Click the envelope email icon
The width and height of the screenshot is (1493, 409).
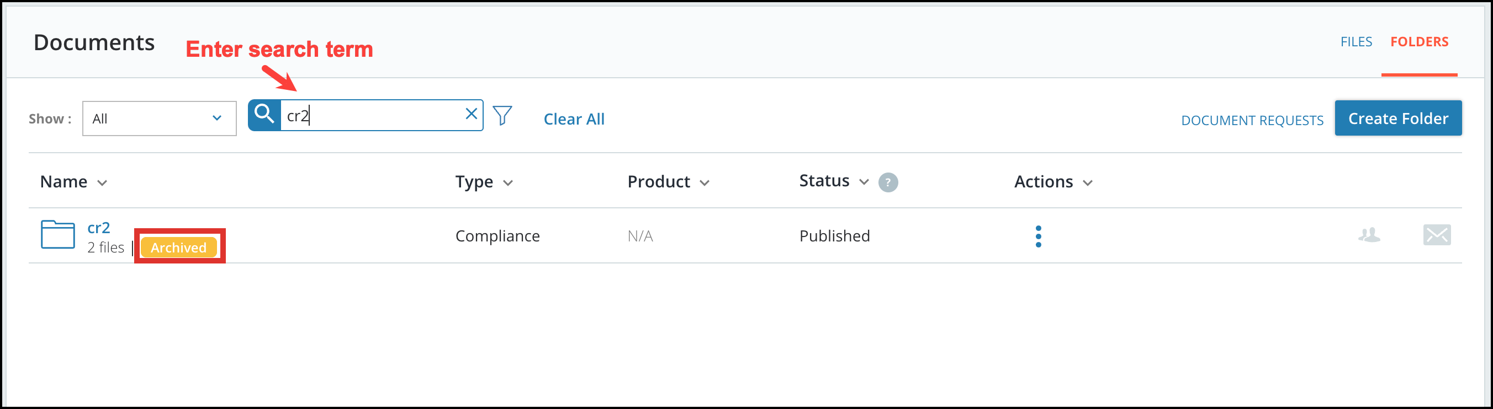tap(1437, 235)
